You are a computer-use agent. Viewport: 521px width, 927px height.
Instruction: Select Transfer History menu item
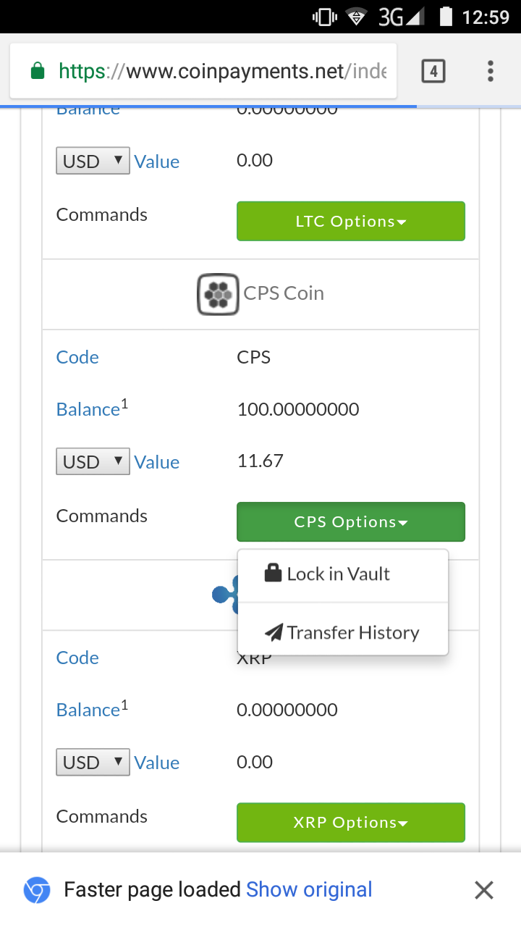352,633
